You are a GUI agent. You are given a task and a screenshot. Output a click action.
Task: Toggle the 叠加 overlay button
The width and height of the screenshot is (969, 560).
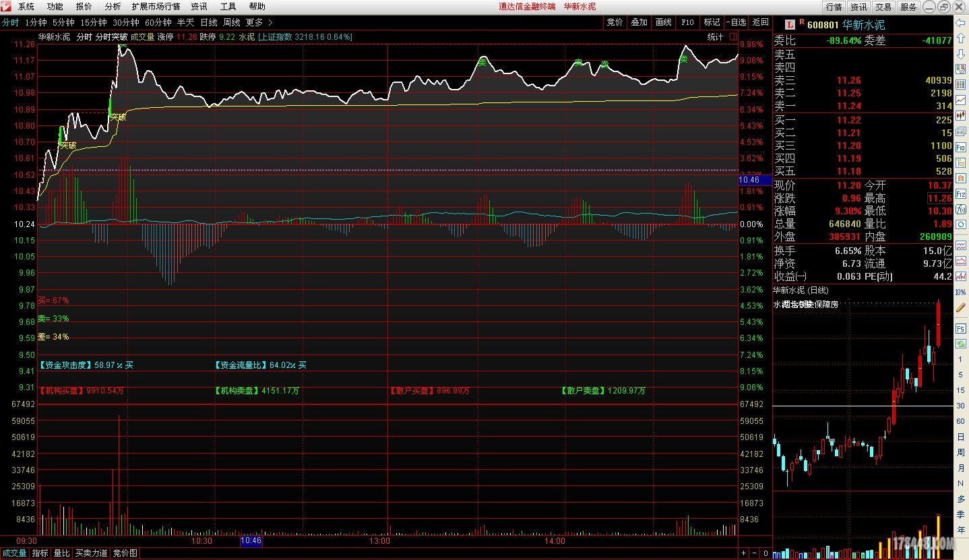[639, 22]
